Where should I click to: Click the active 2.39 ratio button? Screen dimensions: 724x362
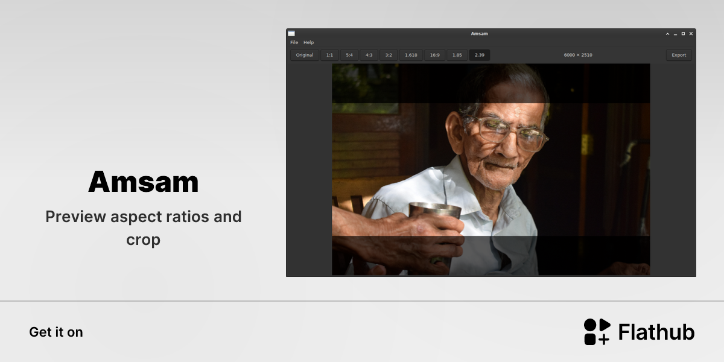[x=480, y=55]
